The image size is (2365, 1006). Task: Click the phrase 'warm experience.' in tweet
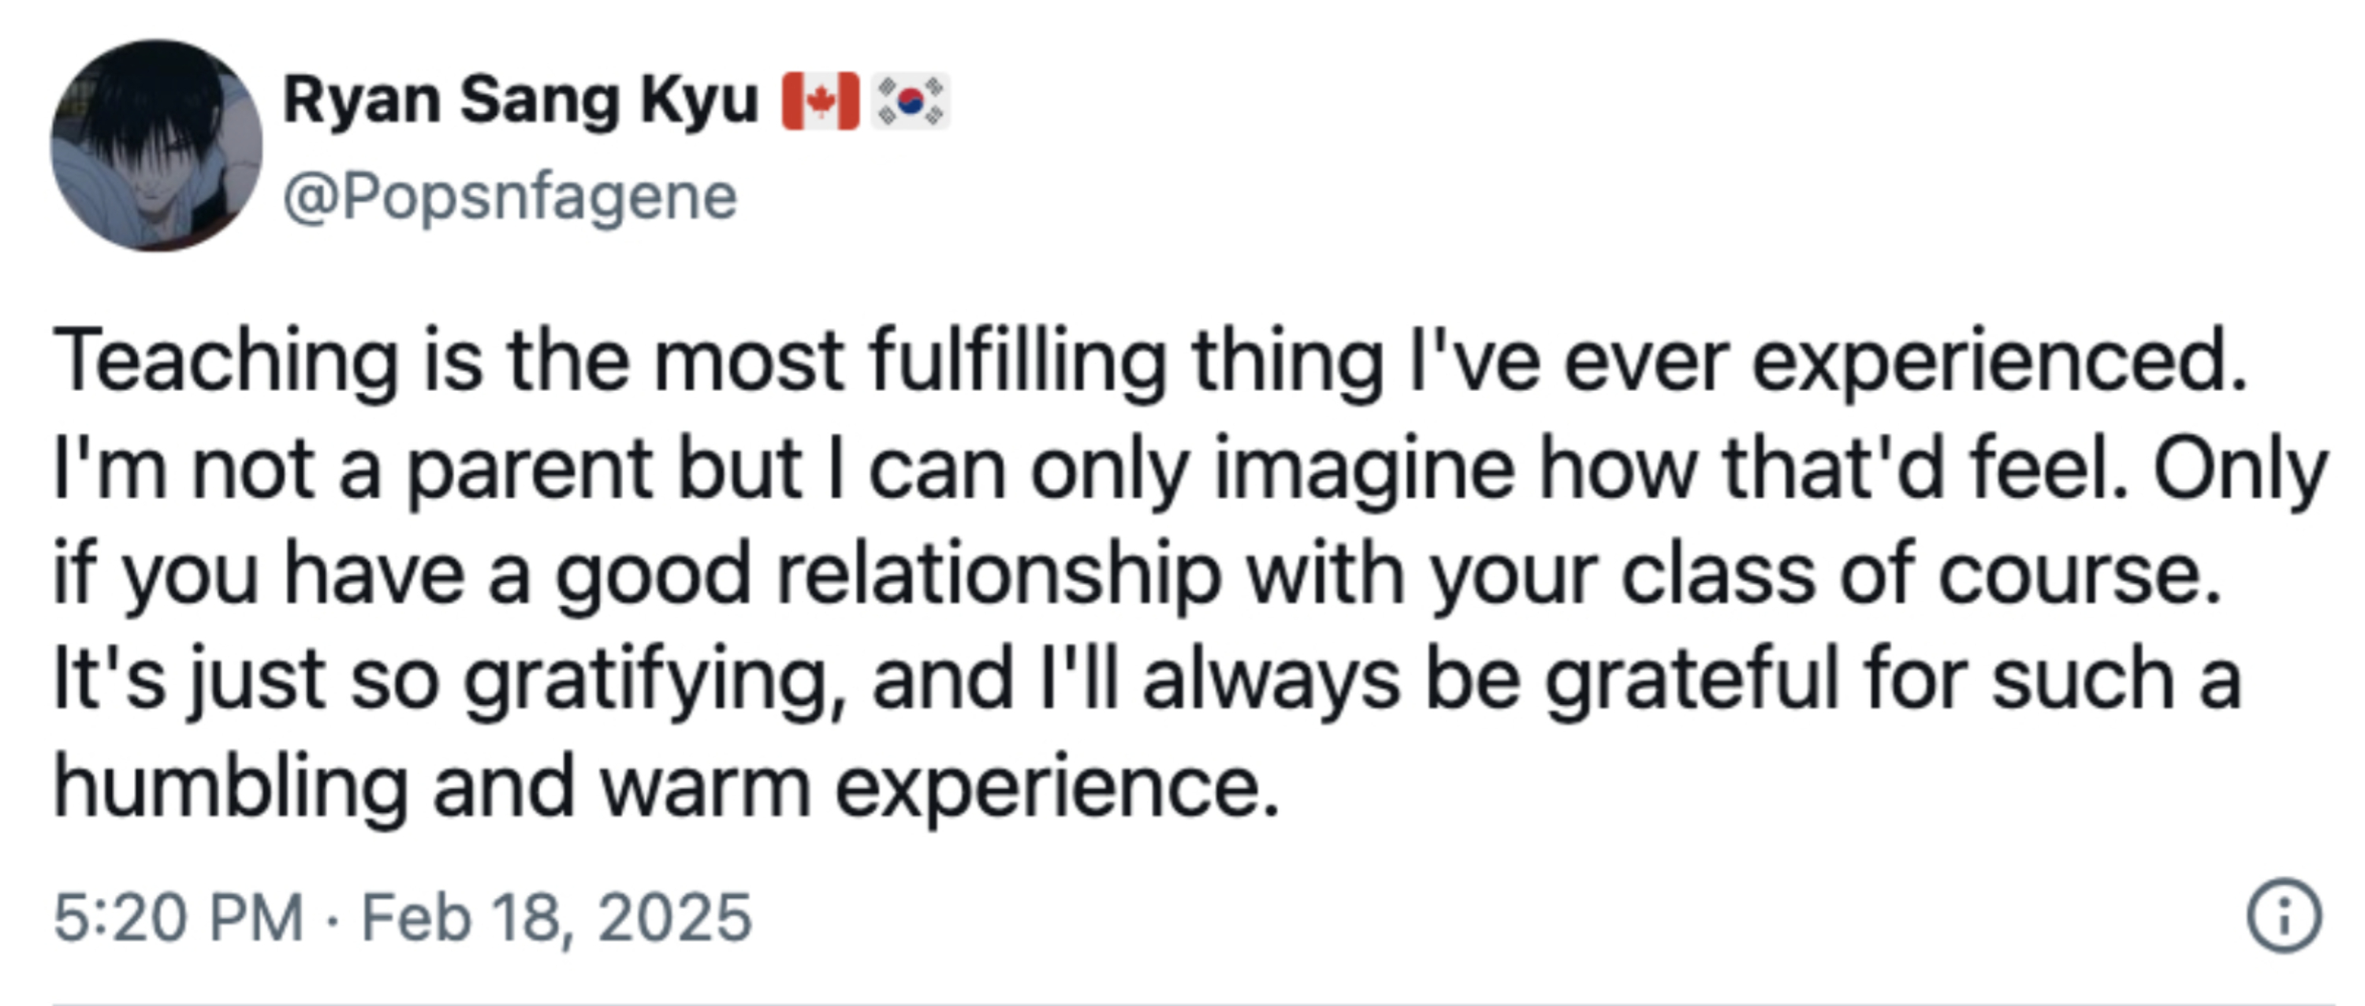pos(939,788)
